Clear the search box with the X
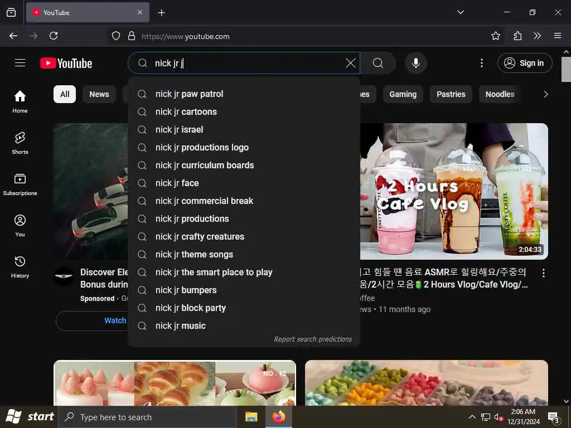571x428 pixels. [351, 64]
